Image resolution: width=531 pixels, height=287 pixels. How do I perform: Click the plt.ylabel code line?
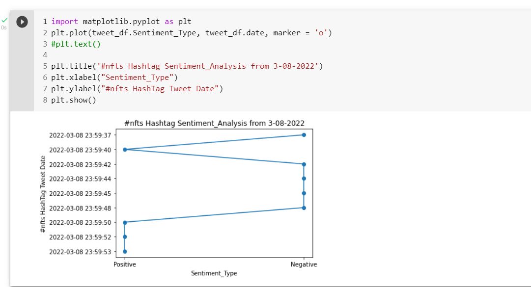tap(137, 89)
